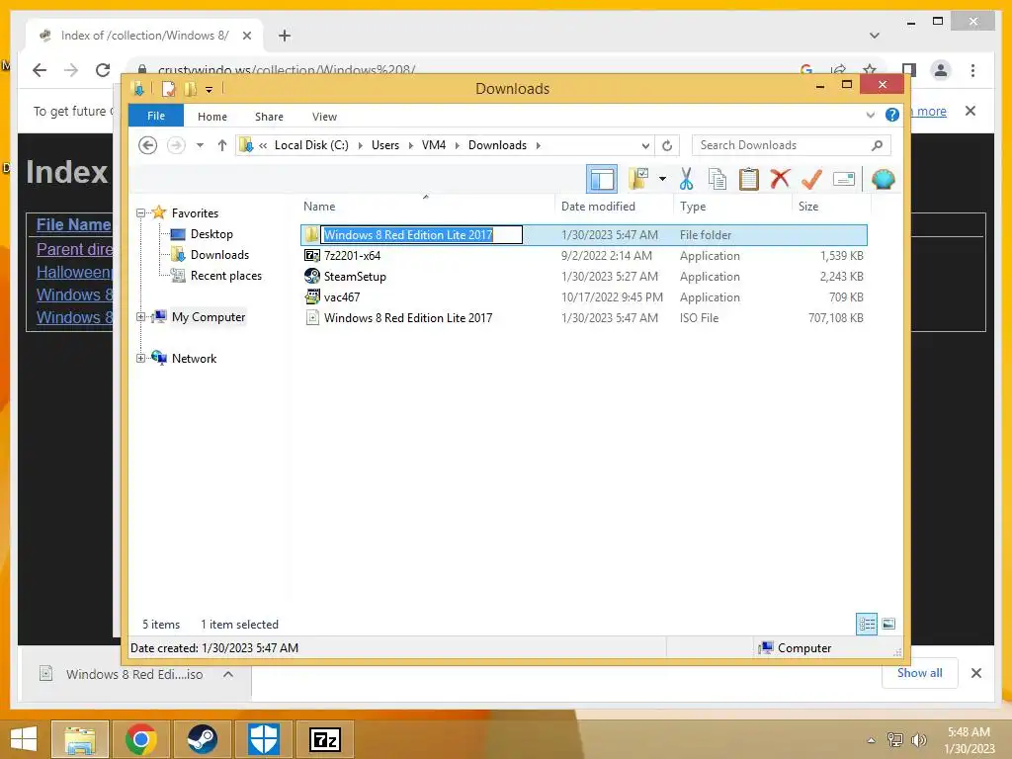Click the Up one level arrow
The width and height of the screenshot is (1012, 759).
click(222, 145)
